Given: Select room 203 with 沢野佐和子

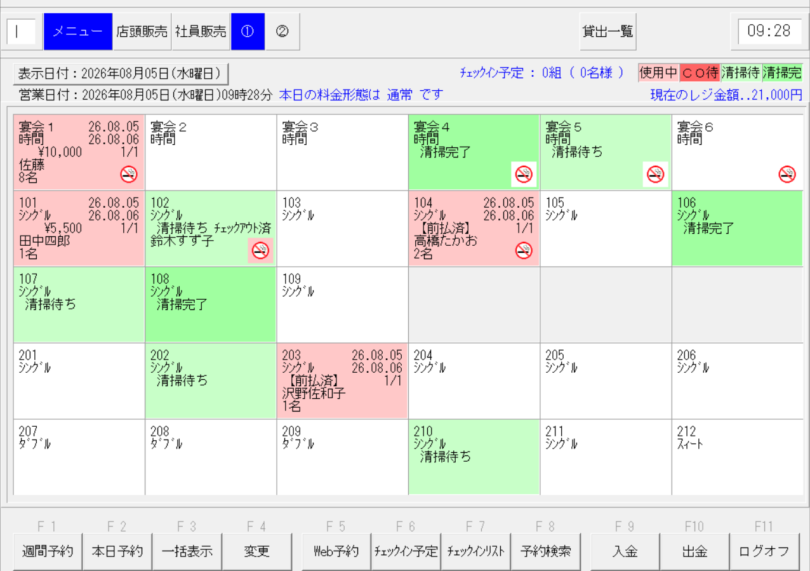Looking at the screenshot, I should pyautogui.click(x=343, y=381).
